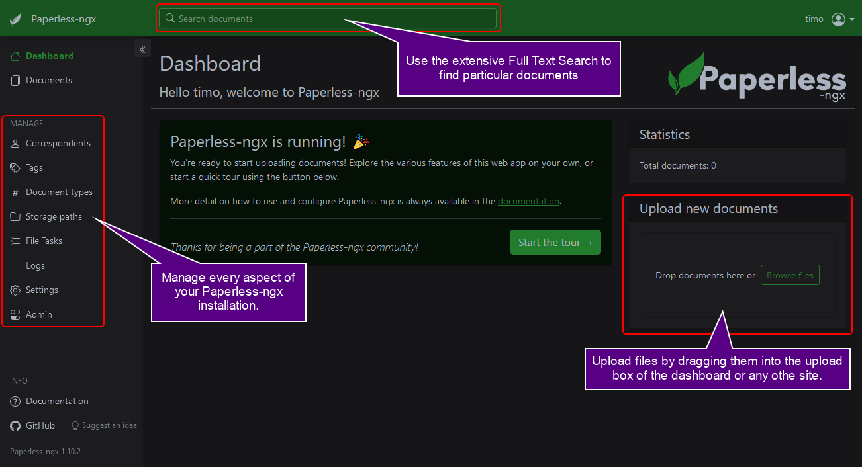Click the File Tasks list icon
The width and height of the screenshot is (862, 467).
click(15, 241)
